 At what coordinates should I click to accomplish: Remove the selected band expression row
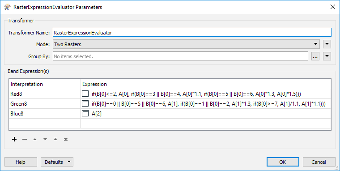point(25,139)
